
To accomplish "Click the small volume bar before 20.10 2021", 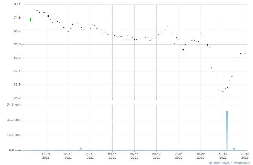I will point(81,149).
